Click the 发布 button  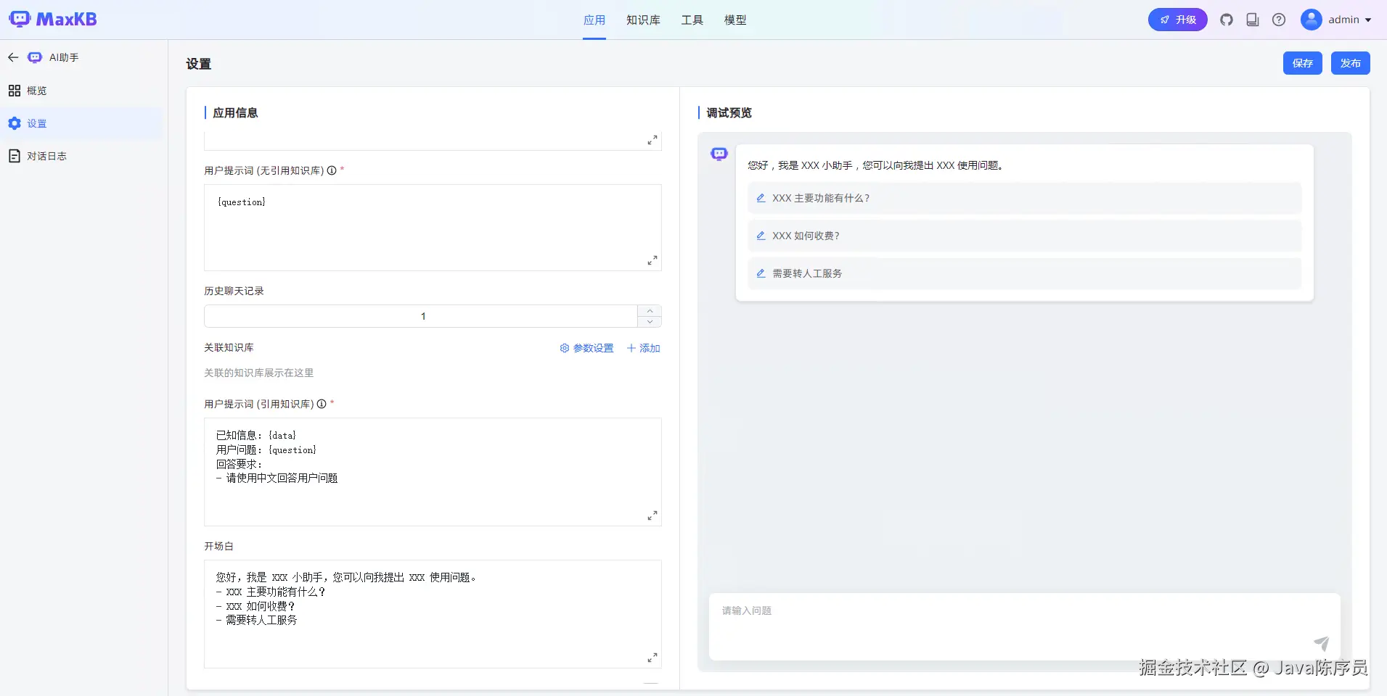click(1350, 63)
